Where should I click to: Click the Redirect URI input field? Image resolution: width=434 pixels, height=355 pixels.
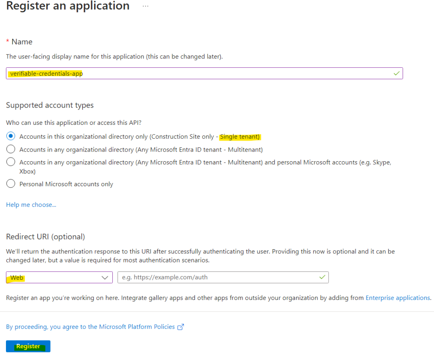pyautogui.click(x=223, y=278)
